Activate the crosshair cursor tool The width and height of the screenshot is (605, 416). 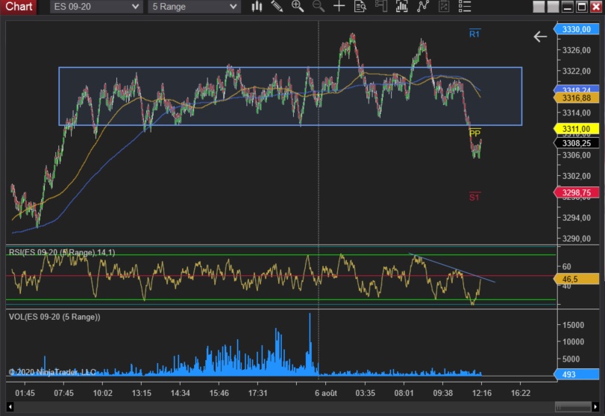(x=339, y=7)
